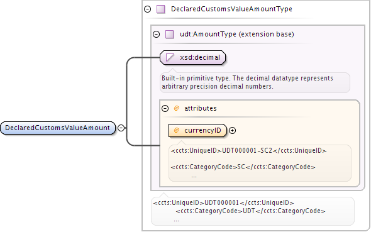Click the xsd:decimal simple type icon
The height and width of the screenshot is (232, 371).
click(170, 57)
